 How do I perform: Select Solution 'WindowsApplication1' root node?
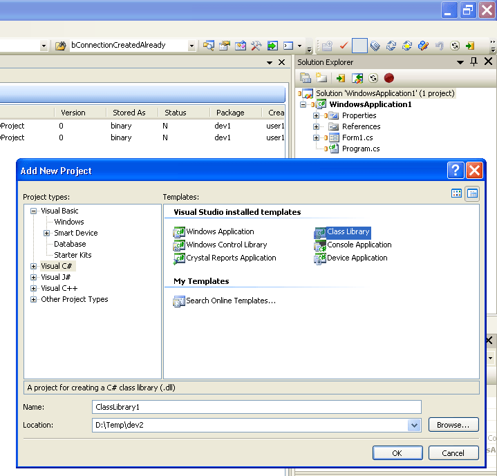point(385,93)
